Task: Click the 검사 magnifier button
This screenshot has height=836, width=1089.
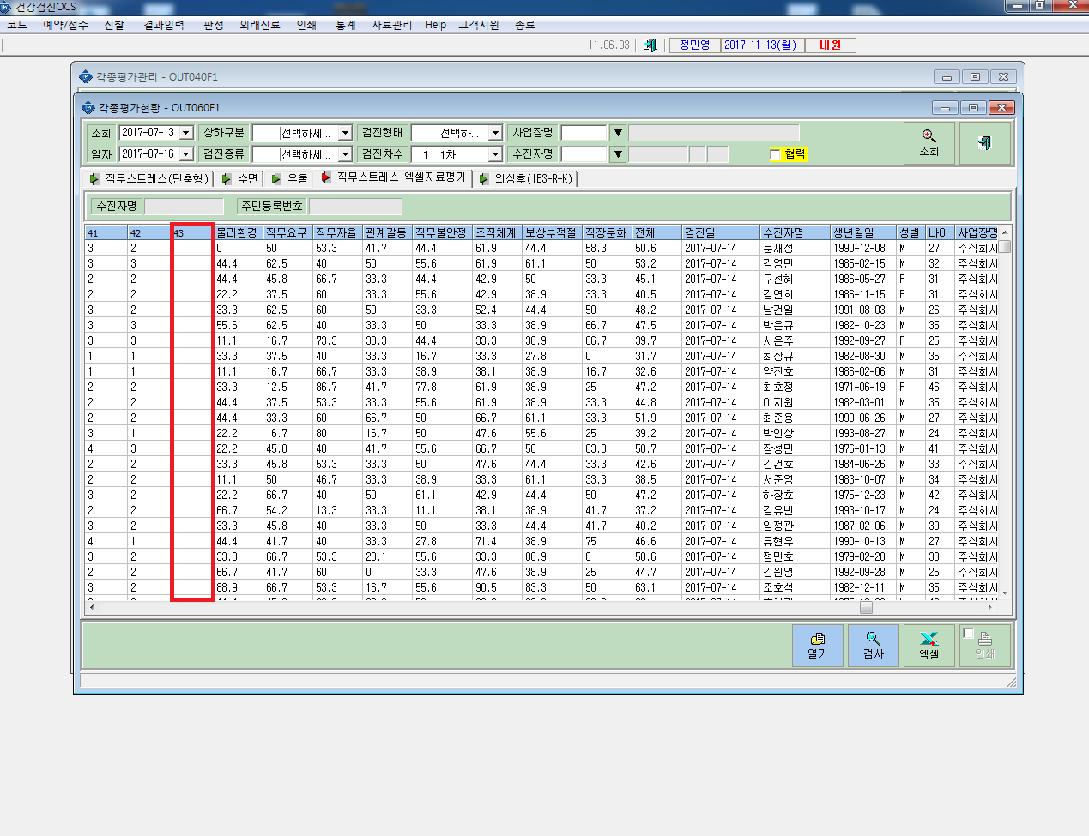Action: [x=874, y=646]
